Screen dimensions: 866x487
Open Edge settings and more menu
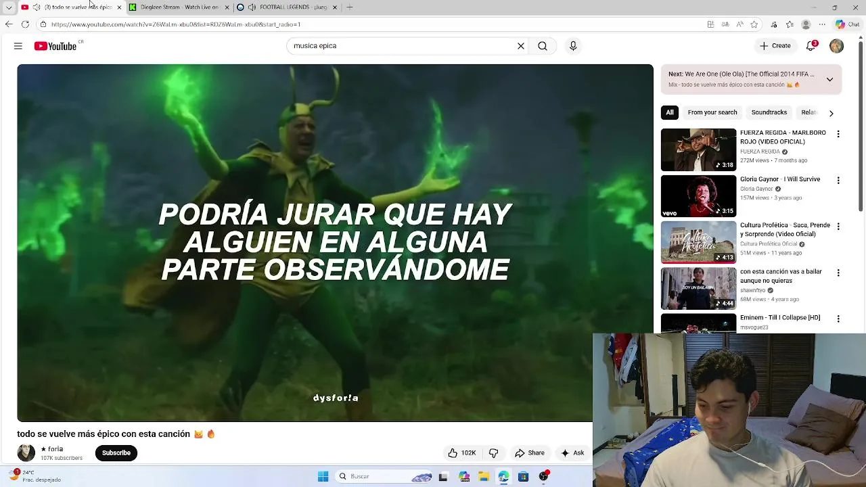click(x=822, y=24)
